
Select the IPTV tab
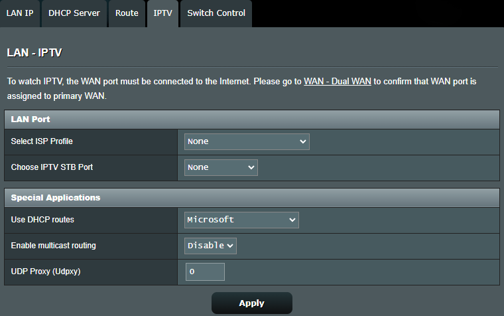[x=162, y=13]
